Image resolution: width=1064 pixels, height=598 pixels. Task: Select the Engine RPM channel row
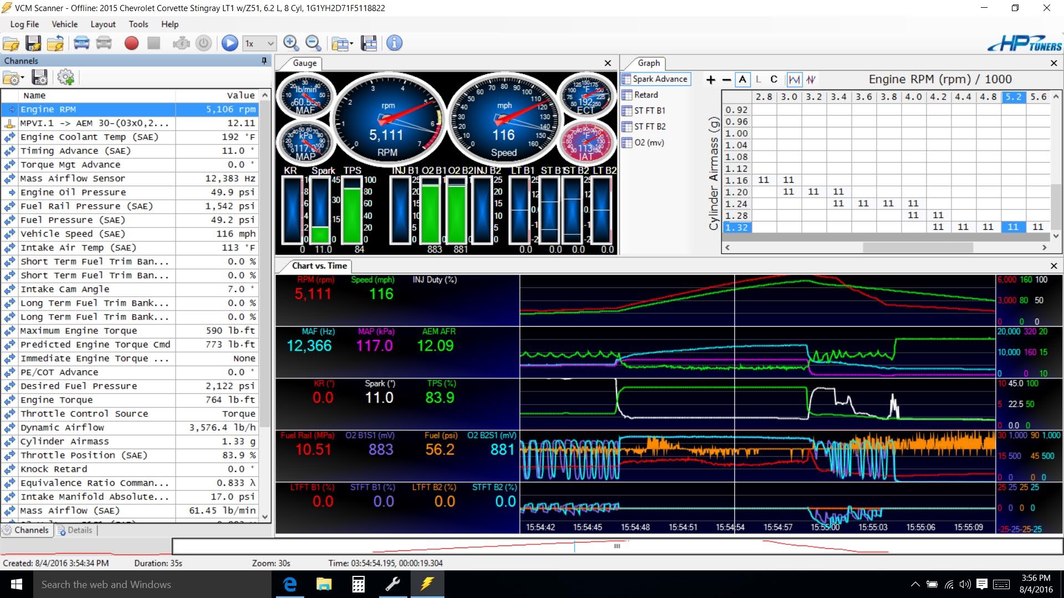click(130, 109)
